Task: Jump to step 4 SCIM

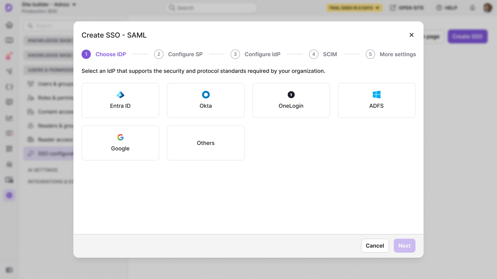Action: (323, 54)
